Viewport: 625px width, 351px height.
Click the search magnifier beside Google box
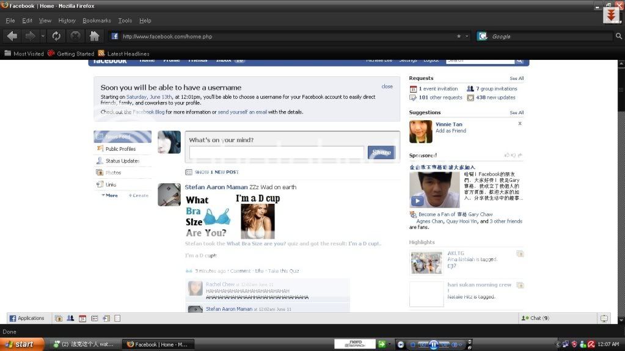[619, 36]
